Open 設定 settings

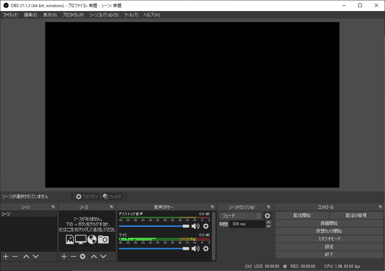point(329,247)
